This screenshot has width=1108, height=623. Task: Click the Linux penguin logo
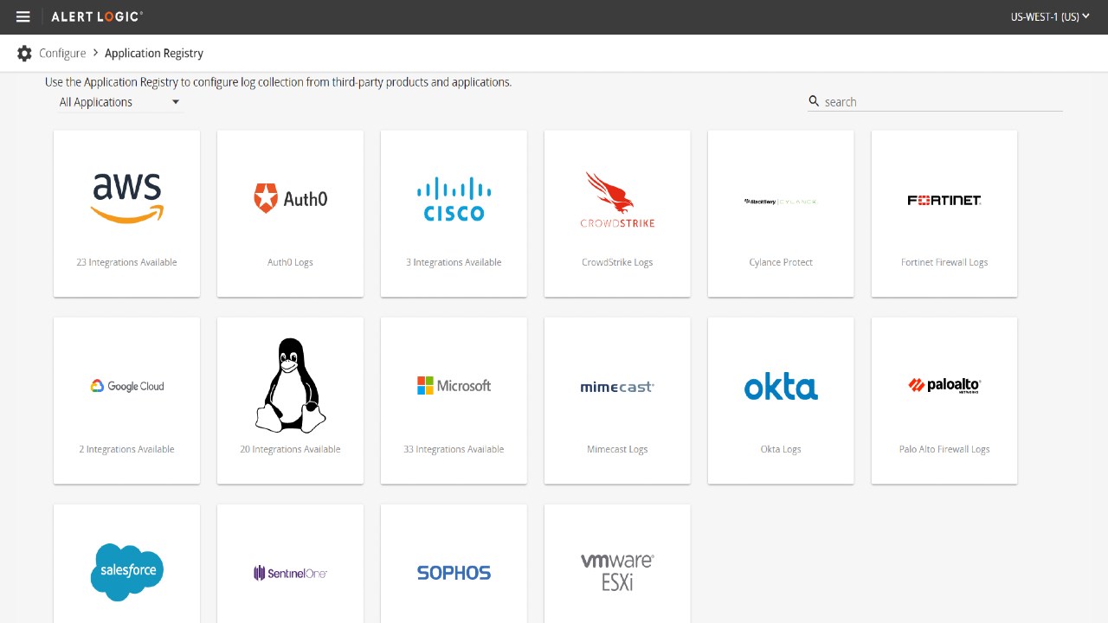[x=291, y=385]
